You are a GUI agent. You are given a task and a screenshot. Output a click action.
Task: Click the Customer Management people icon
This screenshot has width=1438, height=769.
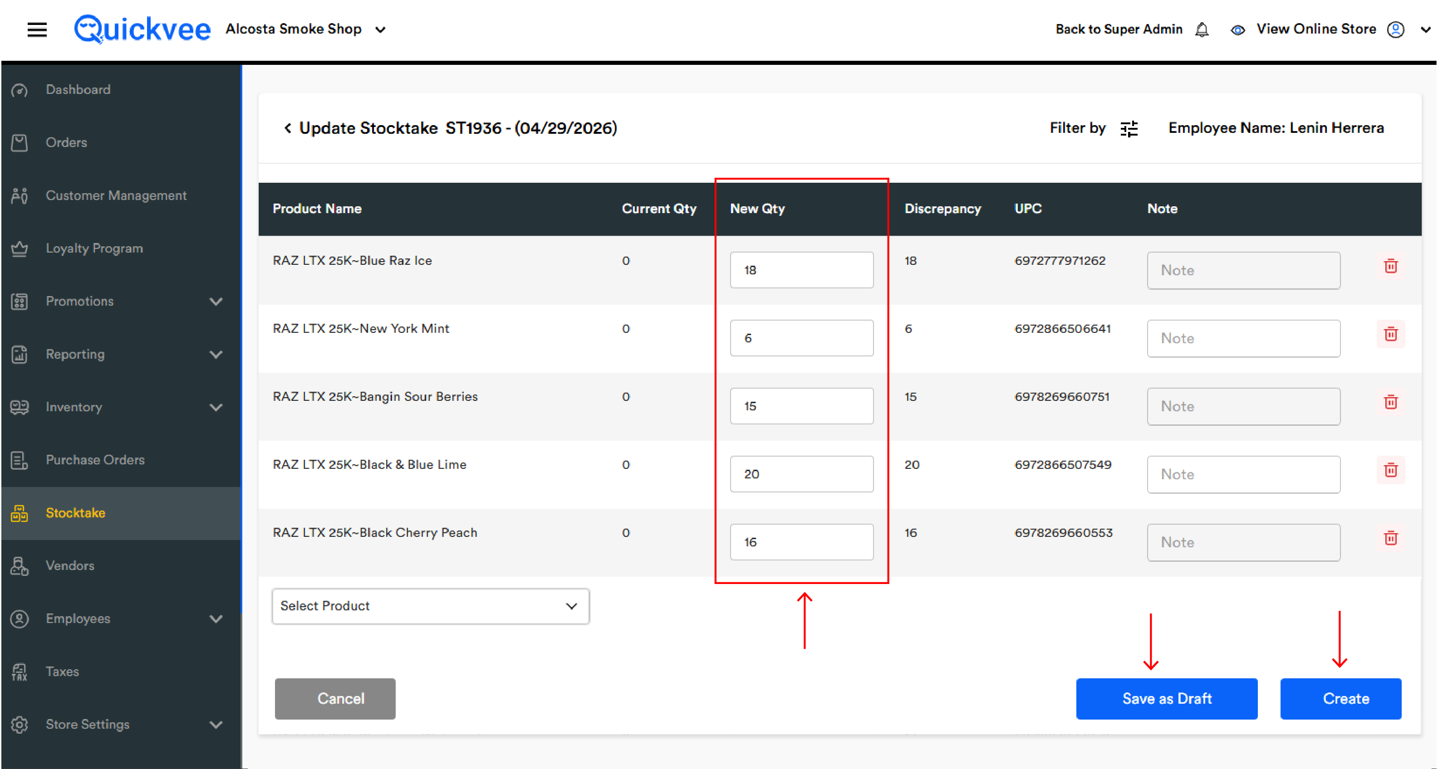click(20, 196)
